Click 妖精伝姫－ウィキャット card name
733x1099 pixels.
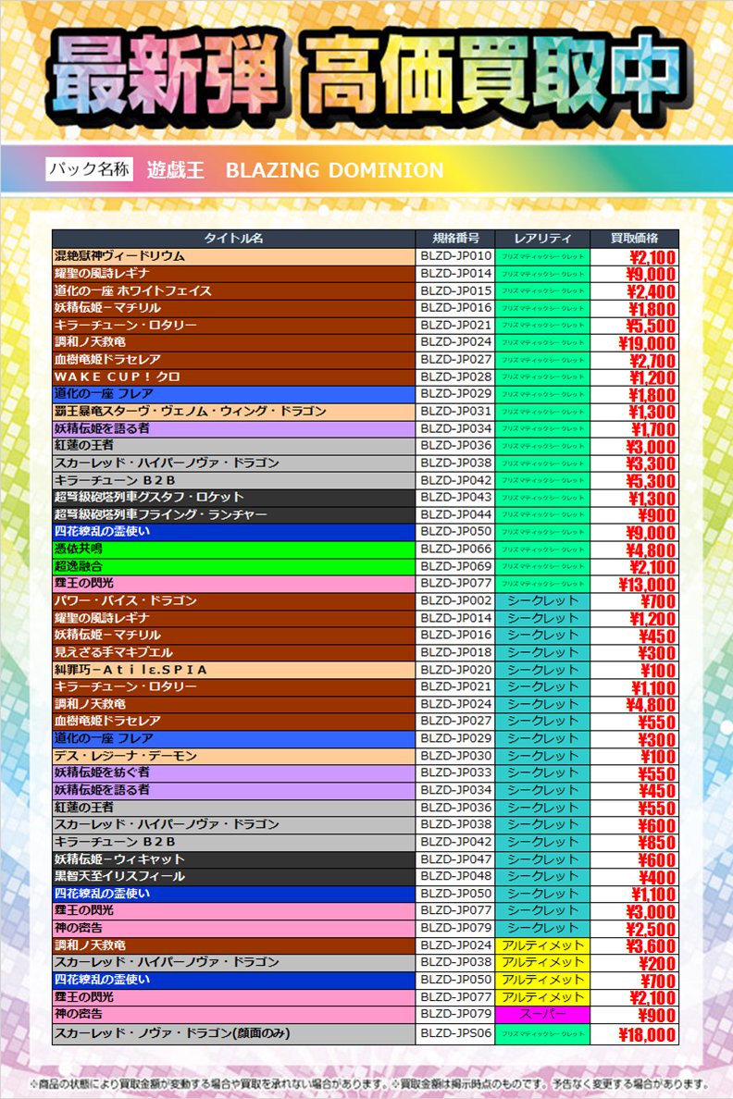(x=119, y=859)
